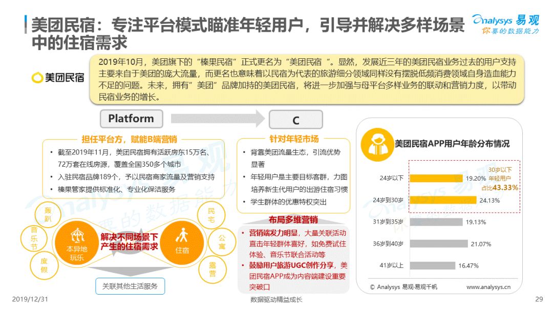Click the text 解决不同场景下产生的住宿需求

[129, 241]
